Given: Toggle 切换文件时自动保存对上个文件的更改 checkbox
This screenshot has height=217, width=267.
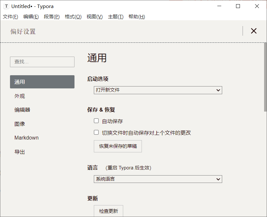Looking at the screenshot, I should [x=96, y=132].
